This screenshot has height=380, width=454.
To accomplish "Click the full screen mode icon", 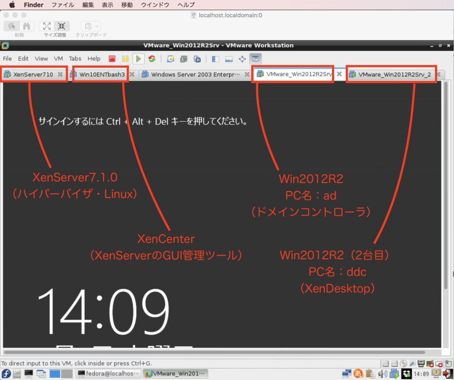I will (242, 59).
